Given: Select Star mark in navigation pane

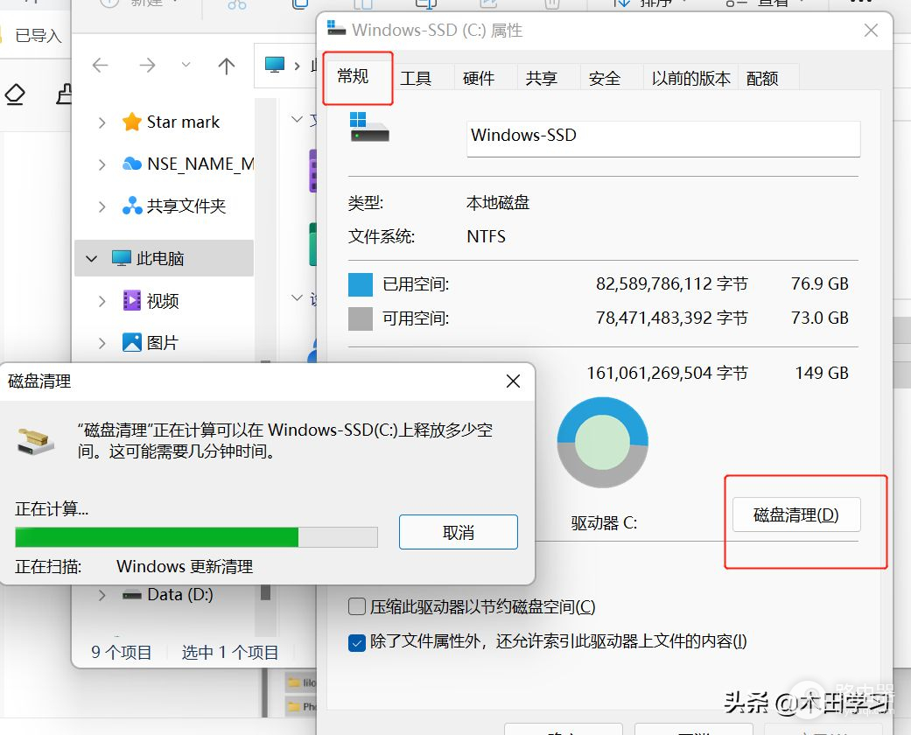Looking at the screenshot, I should coord(183,122).
